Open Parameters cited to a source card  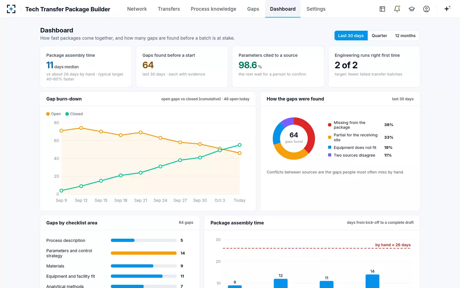pos(278,67)
